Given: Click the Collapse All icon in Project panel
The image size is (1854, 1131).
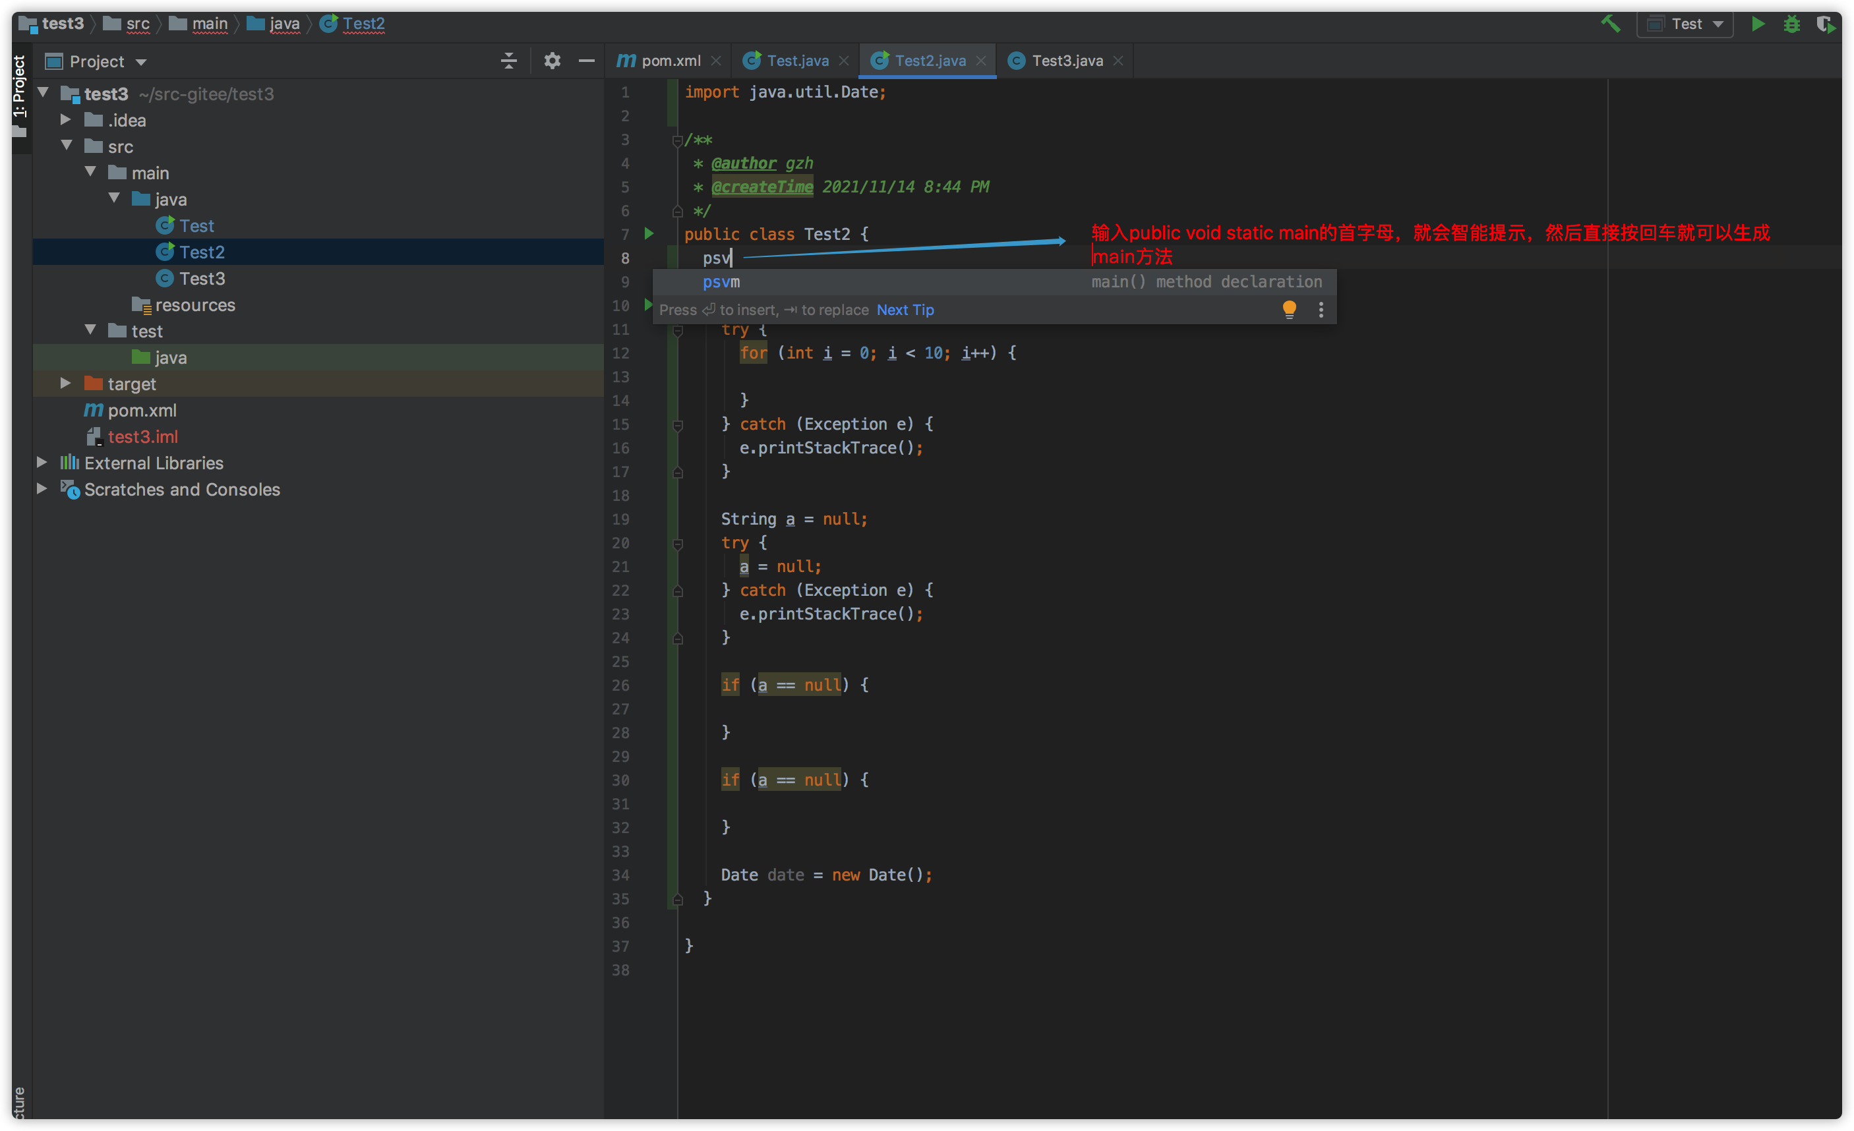Looking at the screenshot, I should 508,61.
